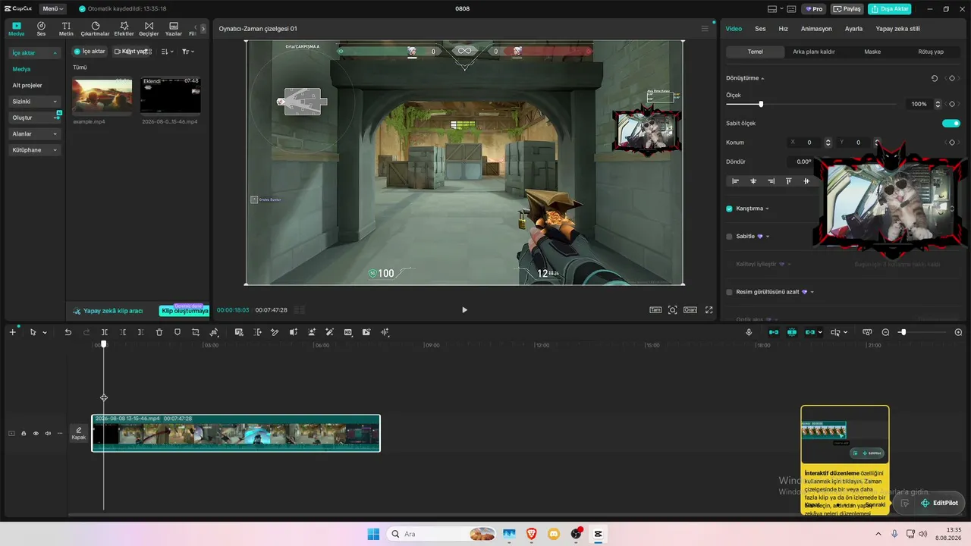Screen dimensions: 971x546
Task: Check the Resim gürültüsünü azalt option
Action: [730, 292]
